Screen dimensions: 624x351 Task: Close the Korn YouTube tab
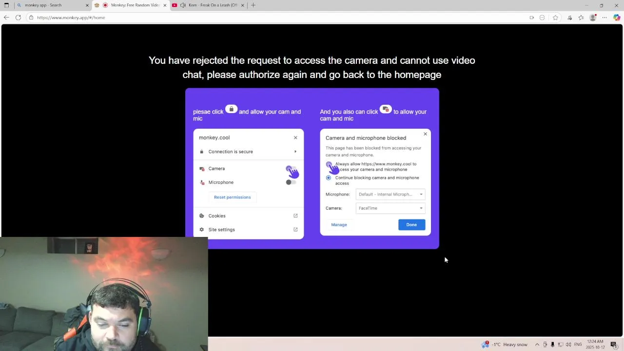tap(242, 5)
